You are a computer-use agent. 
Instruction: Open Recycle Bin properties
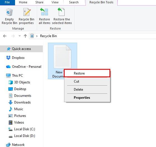(x=26, y=16)
